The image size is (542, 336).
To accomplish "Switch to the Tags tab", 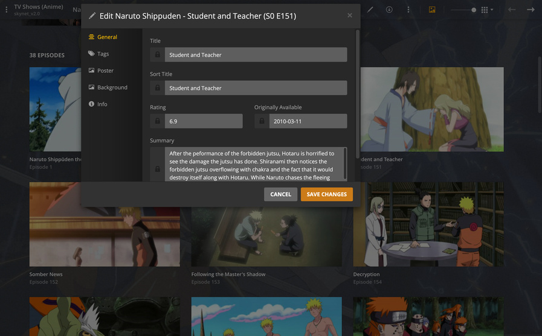I will [x=98, y=54].
